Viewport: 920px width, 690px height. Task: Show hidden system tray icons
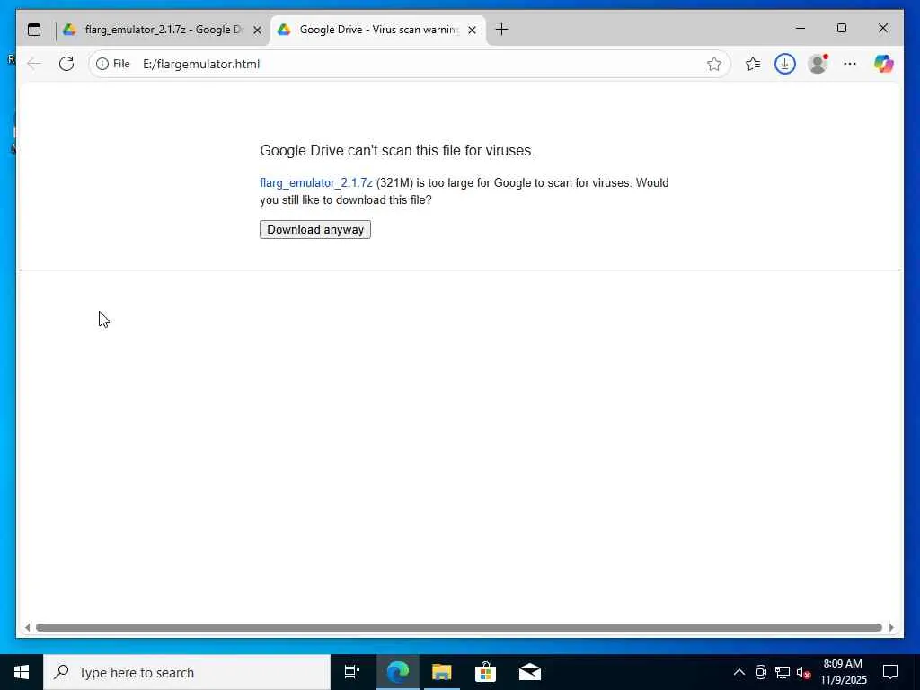pos(739,672)
